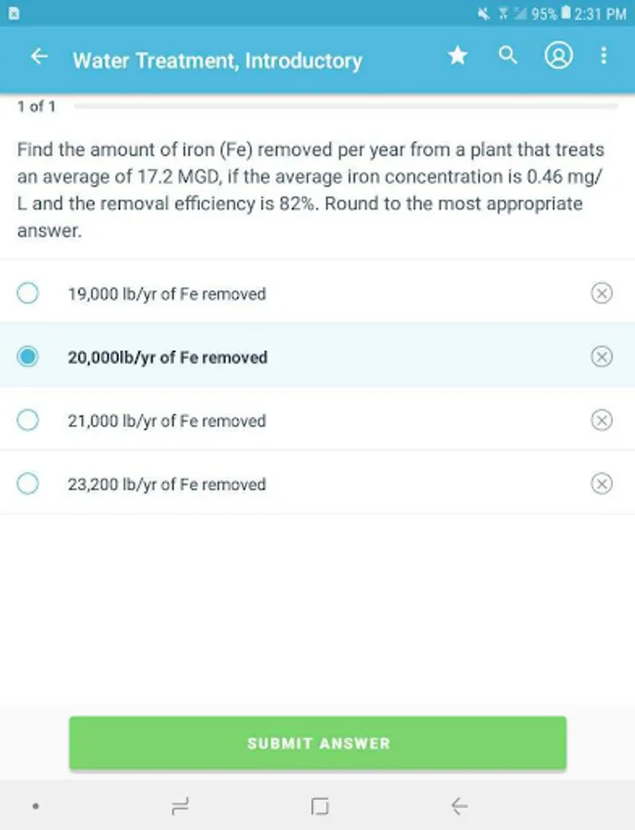Viewport: 635px width, 830px height.
Task: Open the user profile icon
Action: 558,56
